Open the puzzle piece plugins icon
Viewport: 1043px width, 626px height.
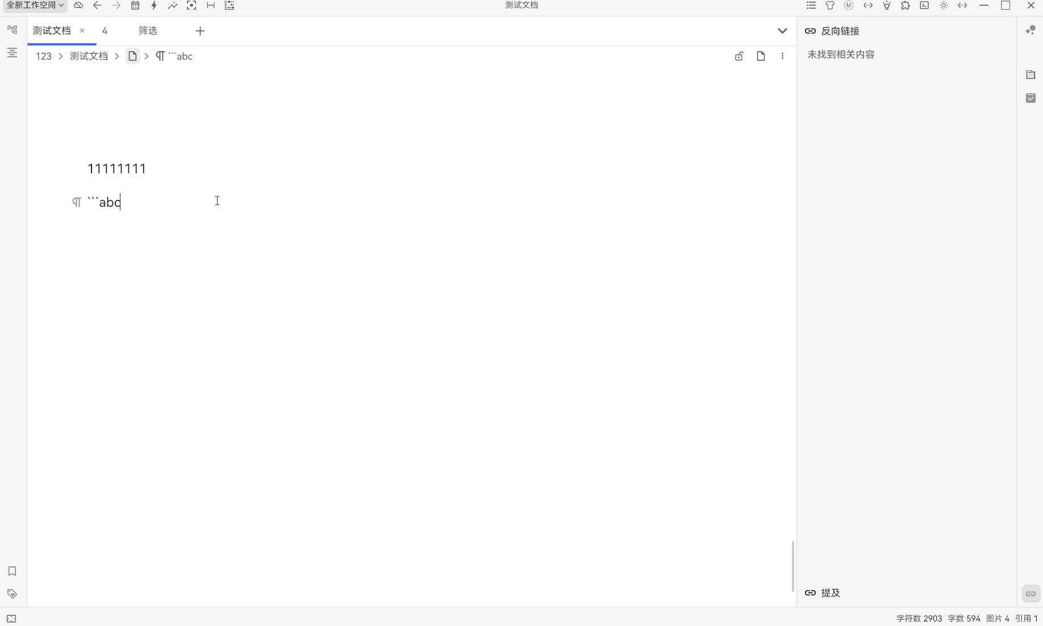(906, 6)
